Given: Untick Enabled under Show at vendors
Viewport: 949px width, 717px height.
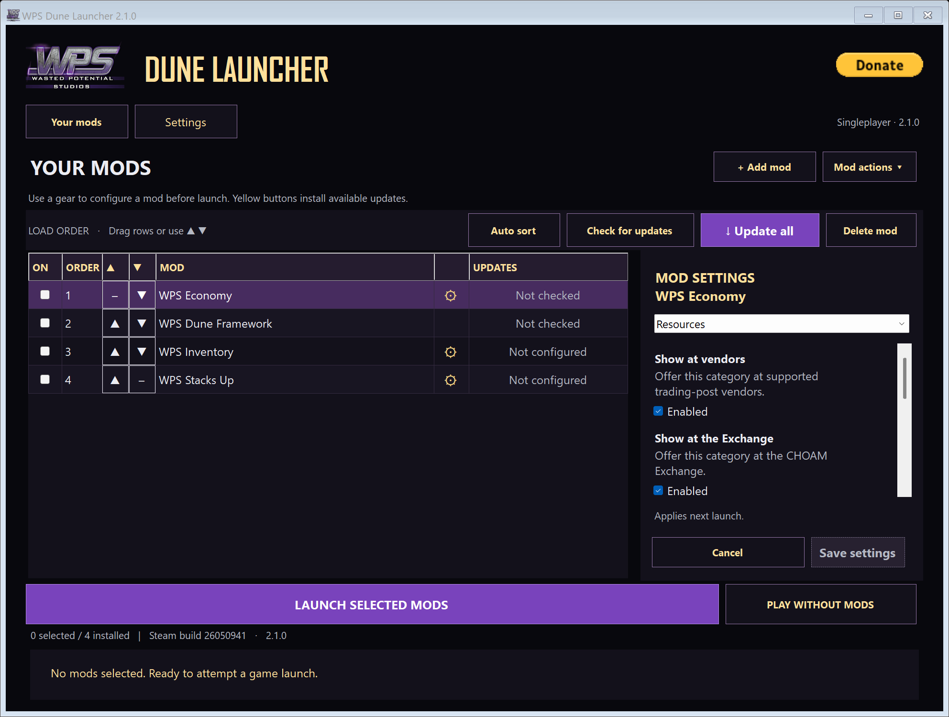Looking at the screenshot, I should (x=659, y=411).
